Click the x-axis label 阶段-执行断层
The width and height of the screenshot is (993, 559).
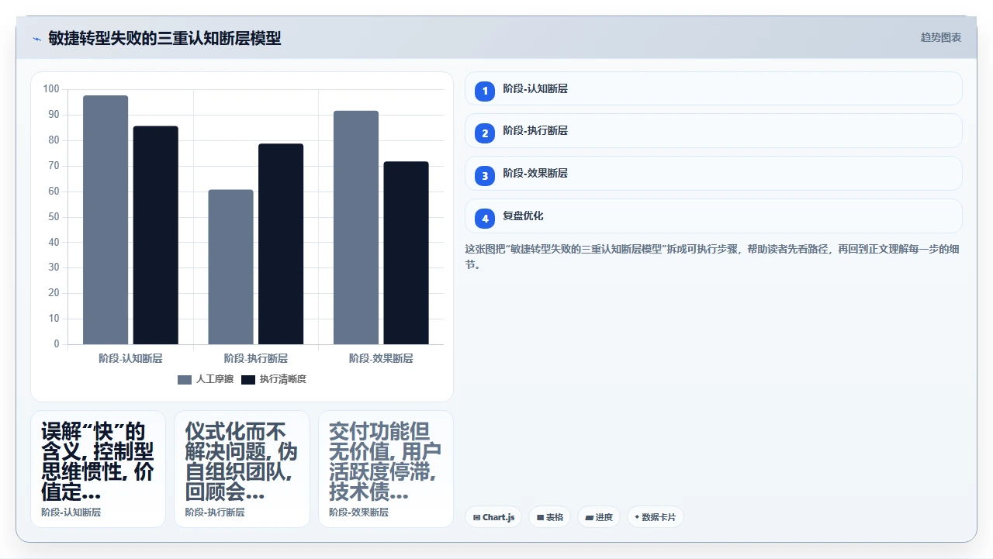[x=256, y=358]
